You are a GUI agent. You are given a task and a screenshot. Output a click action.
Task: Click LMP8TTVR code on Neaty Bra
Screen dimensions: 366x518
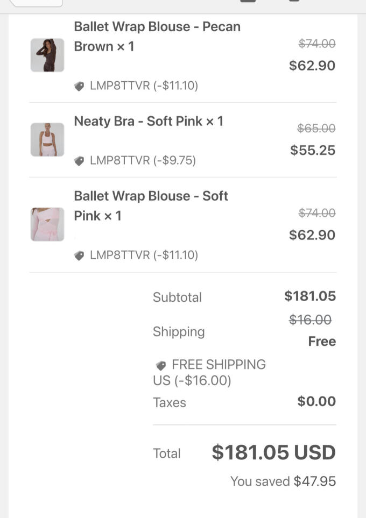pos(119,160)
